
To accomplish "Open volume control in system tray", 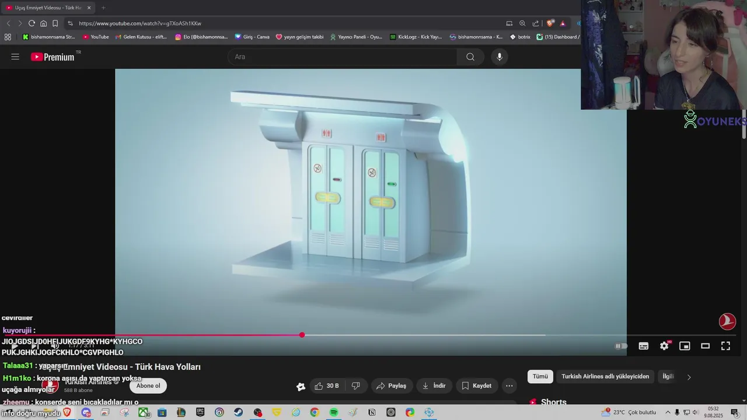I will (x=695, y=412).
